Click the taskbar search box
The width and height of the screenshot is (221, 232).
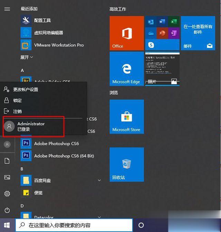point(74,225)
